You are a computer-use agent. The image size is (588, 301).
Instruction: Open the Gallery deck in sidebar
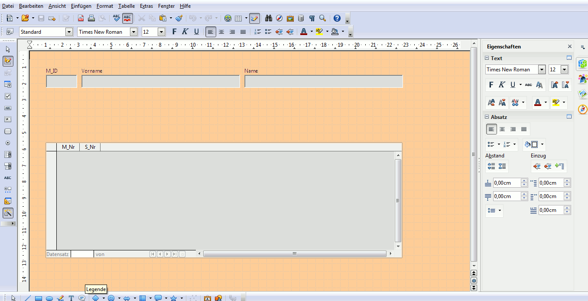[x=582, y=94]
